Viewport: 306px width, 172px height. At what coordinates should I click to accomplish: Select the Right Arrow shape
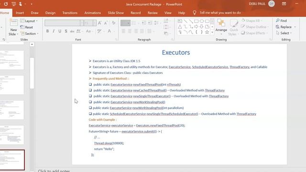[197, 27]
